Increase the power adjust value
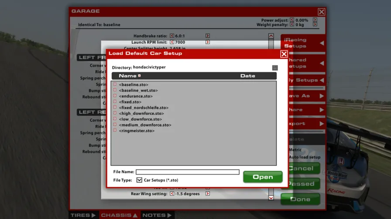391x219 pixels. click(315, 20)
